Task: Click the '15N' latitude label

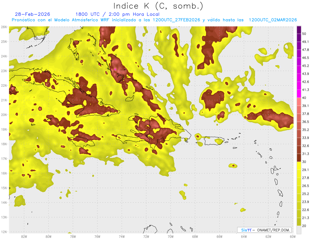Action: click(4, 188)
